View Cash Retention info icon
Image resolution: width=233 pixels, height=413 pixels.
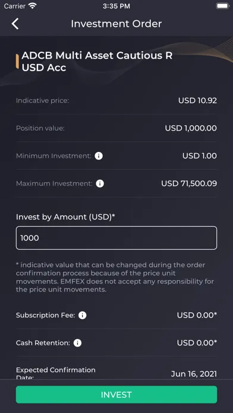(77, 343)
